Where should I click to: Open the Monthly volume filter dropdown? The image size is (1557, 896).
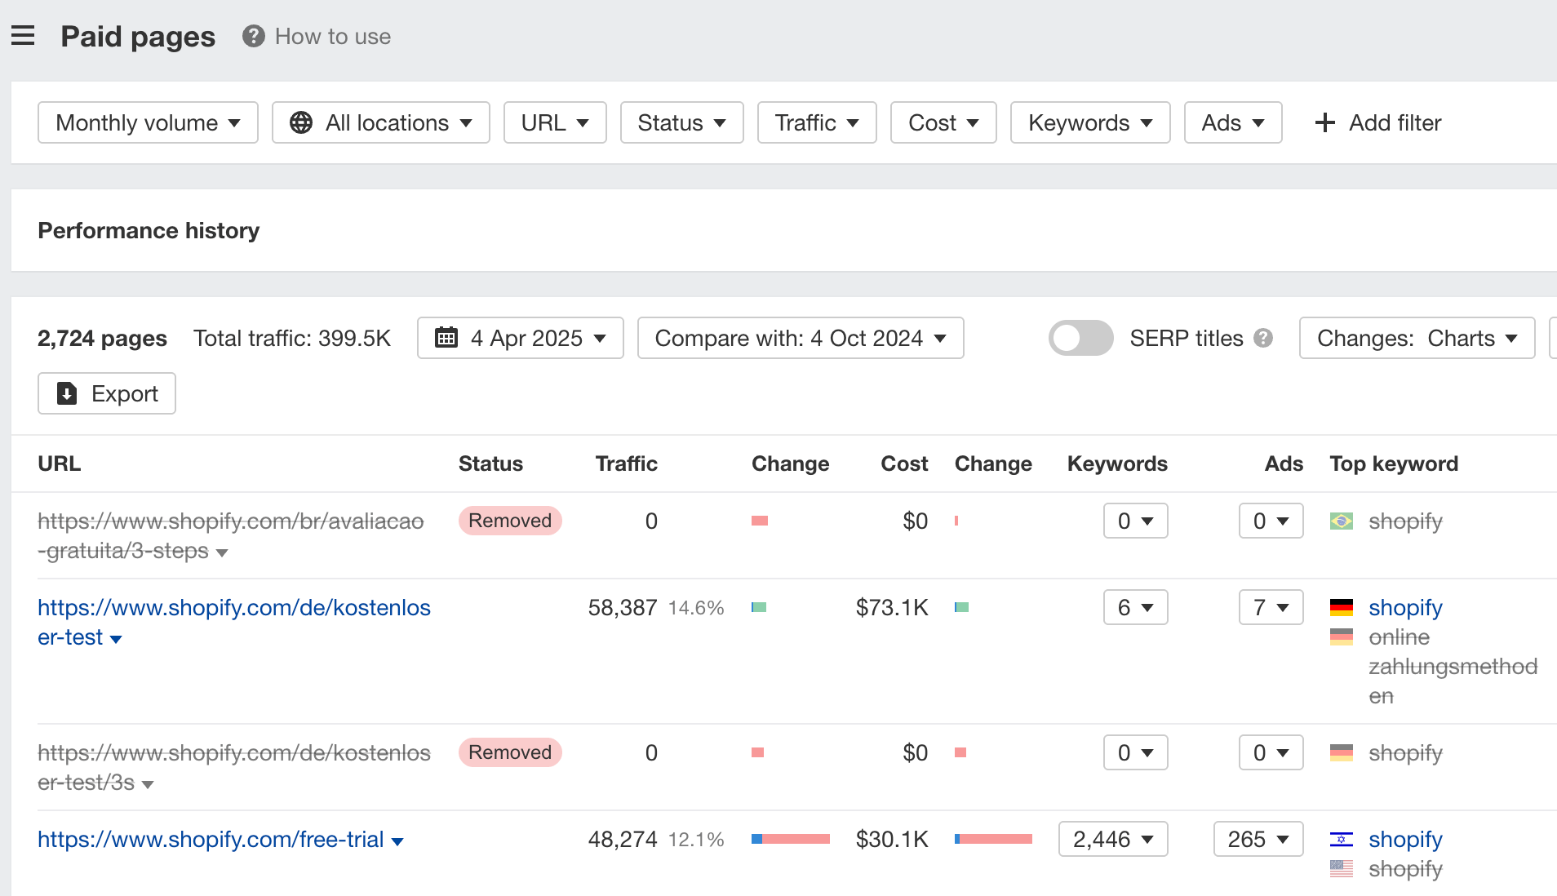coord(147,122)
